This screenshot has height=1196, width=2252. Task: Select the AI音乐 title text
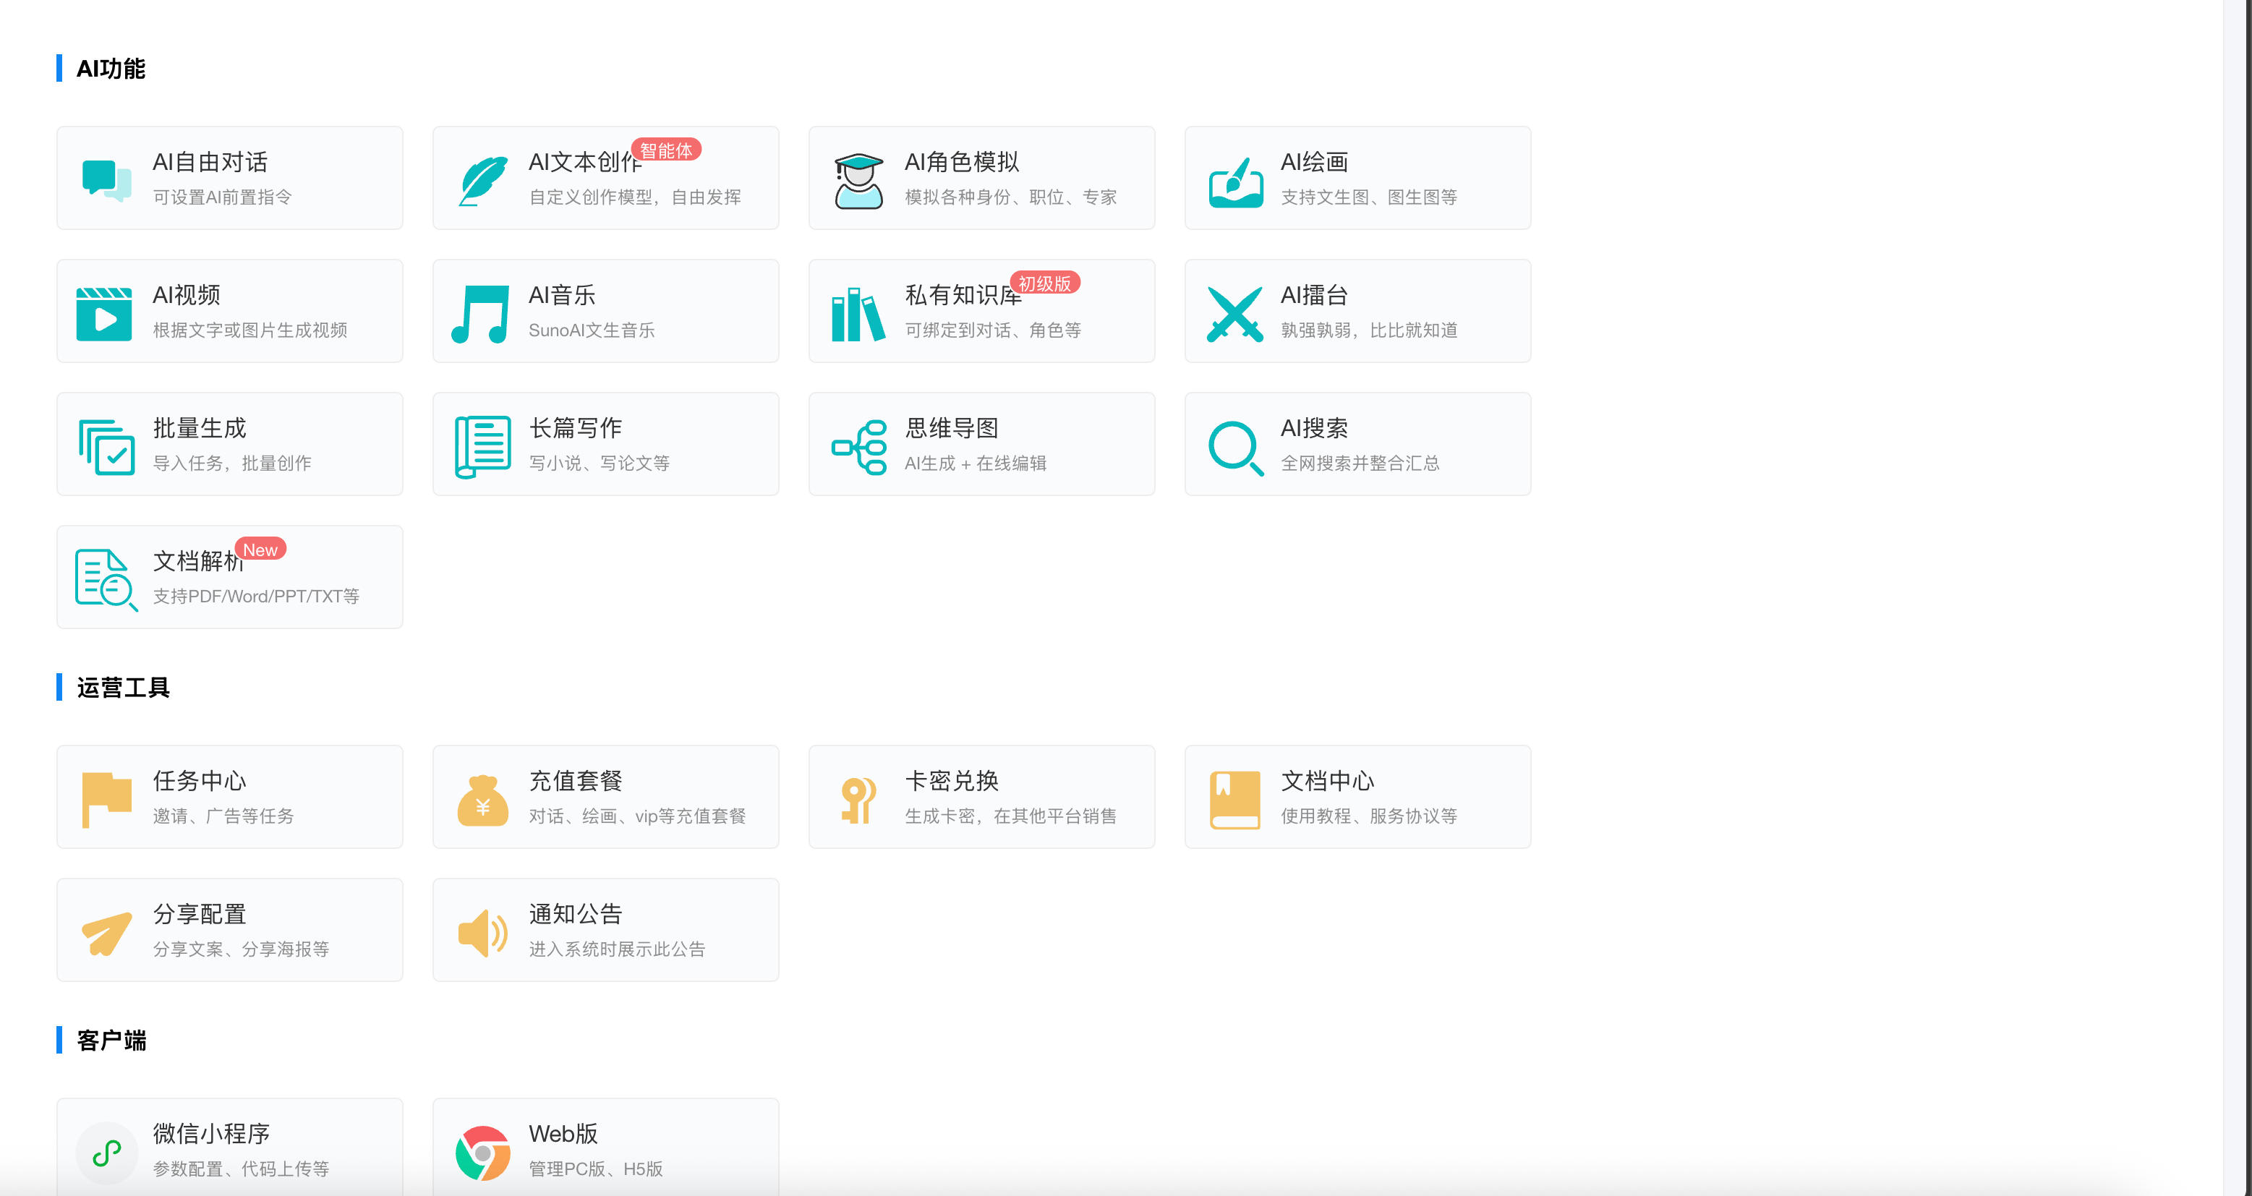point(562,296)
